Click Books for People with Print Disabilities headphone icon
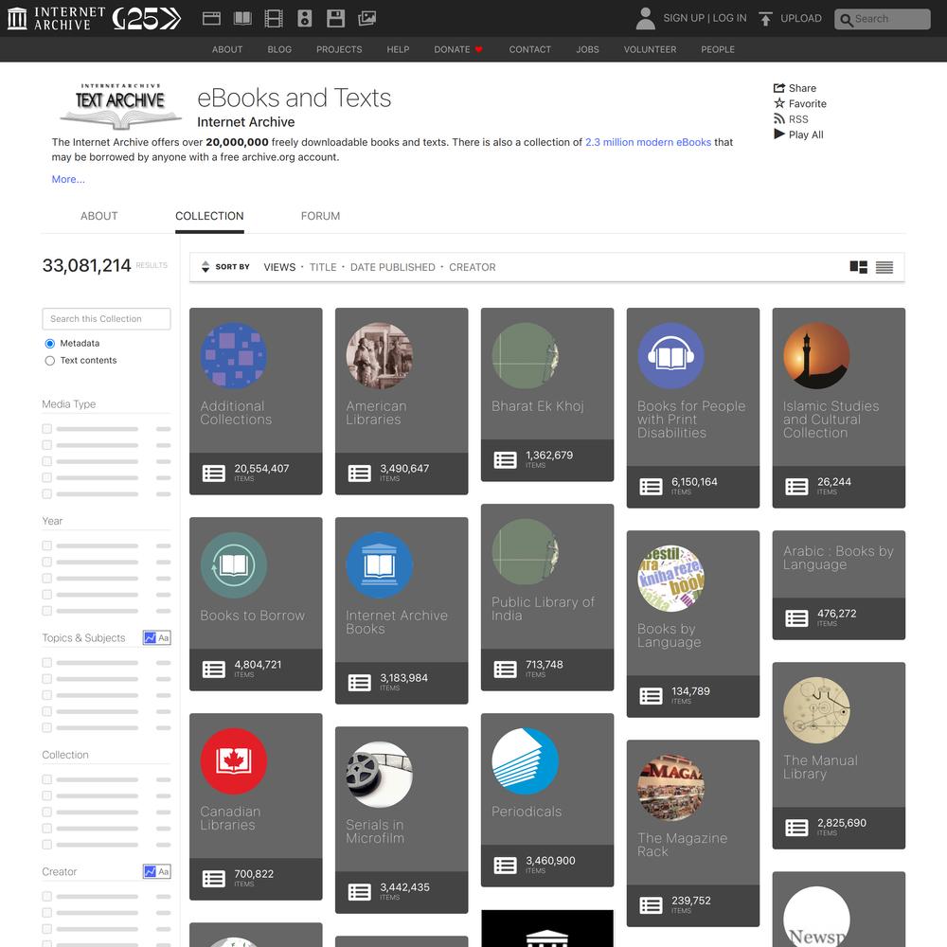Screen dimensions: 947x947 click(670, 355)
